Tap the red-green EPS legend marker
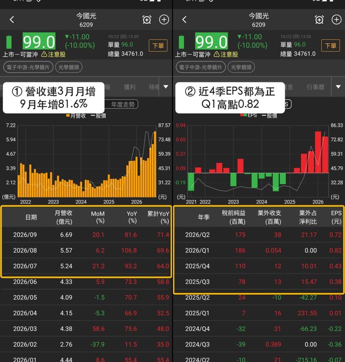Viewport: 345px width, 362px height. (x=243, y=115)
